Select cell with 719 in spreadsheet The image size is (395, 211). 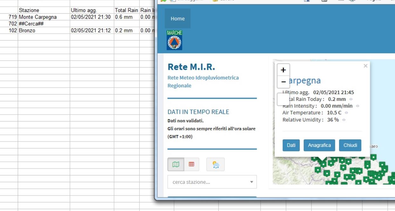click(x=9, y=17)
